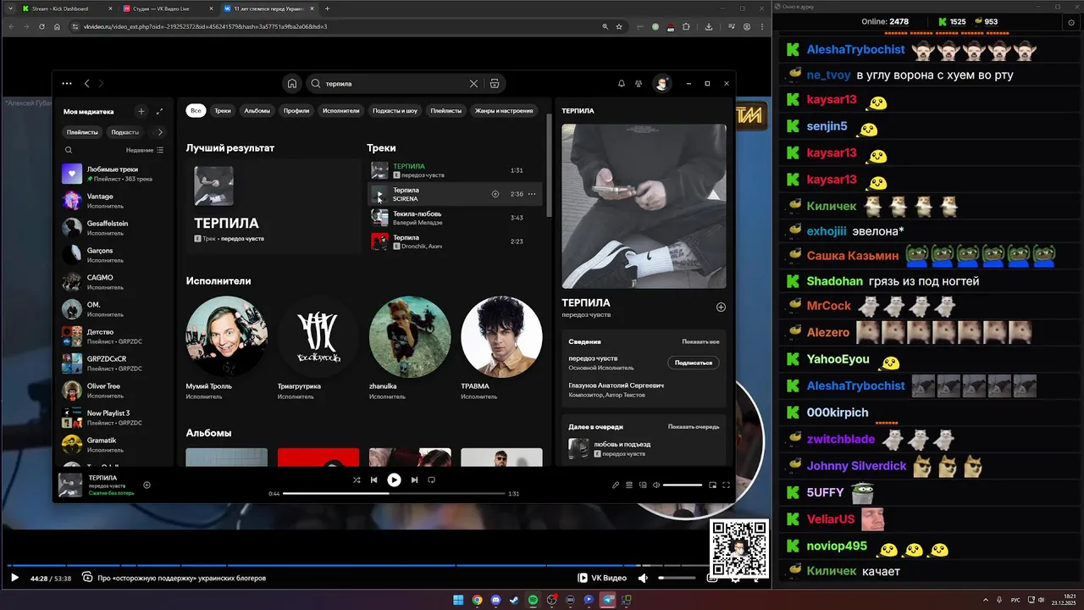Play the VK video with play button

click(14, 578)
